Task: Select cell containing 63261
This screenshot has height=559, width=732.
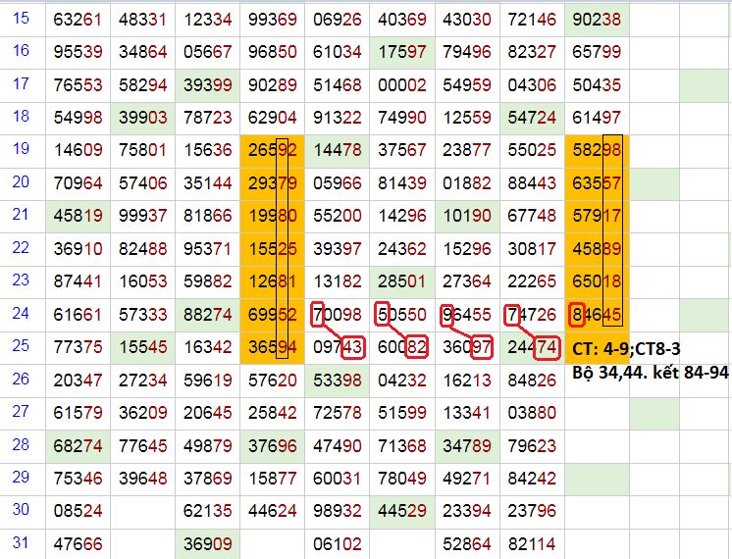Action: click(x=78, y=20)
